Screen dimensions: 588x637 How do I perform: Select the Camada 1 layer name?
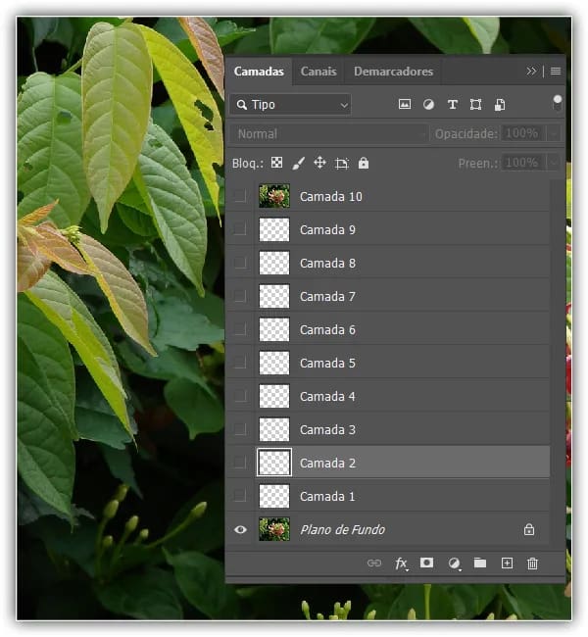[x=327, y=497]
